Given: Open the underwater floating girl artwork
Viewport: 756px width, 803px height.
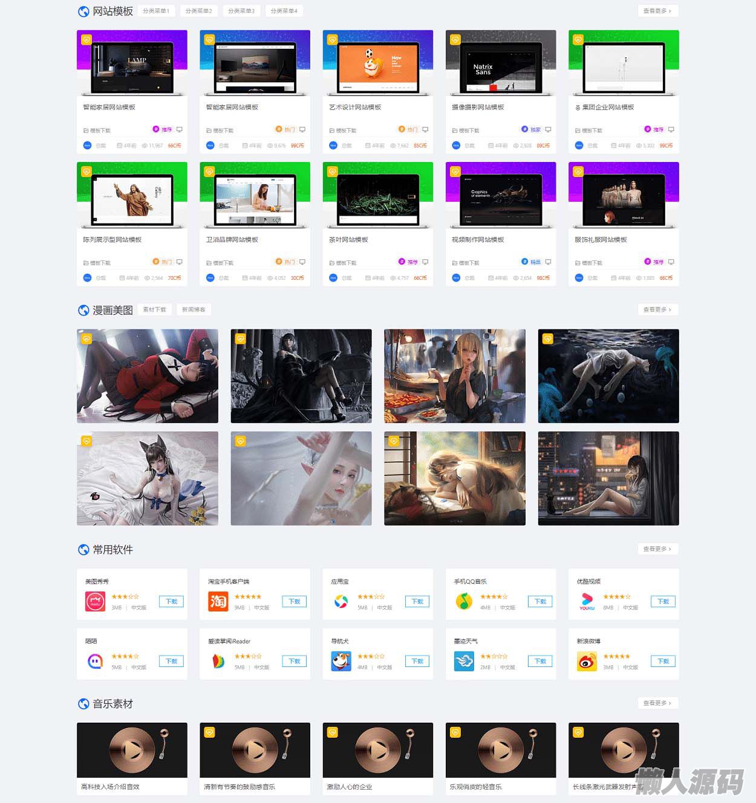Looking at the screenshot, I should click(608, 376).
